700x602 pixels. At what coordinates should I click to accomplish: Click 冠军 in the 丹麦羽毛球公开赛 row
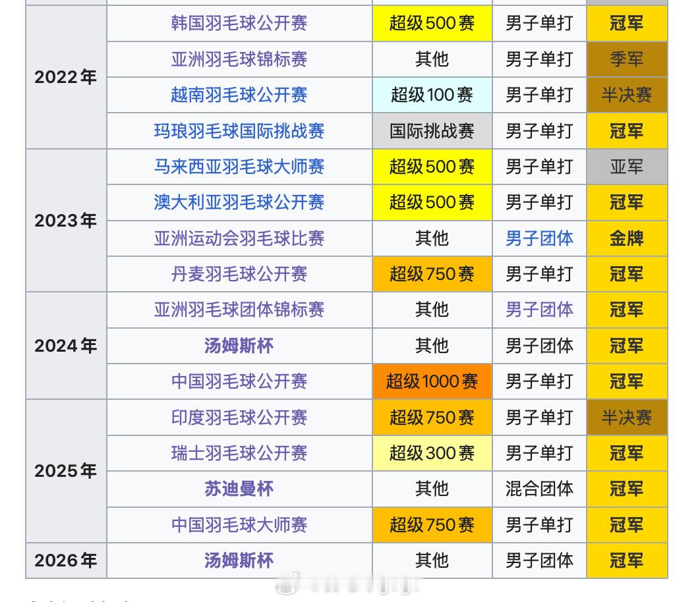point(627,274)
